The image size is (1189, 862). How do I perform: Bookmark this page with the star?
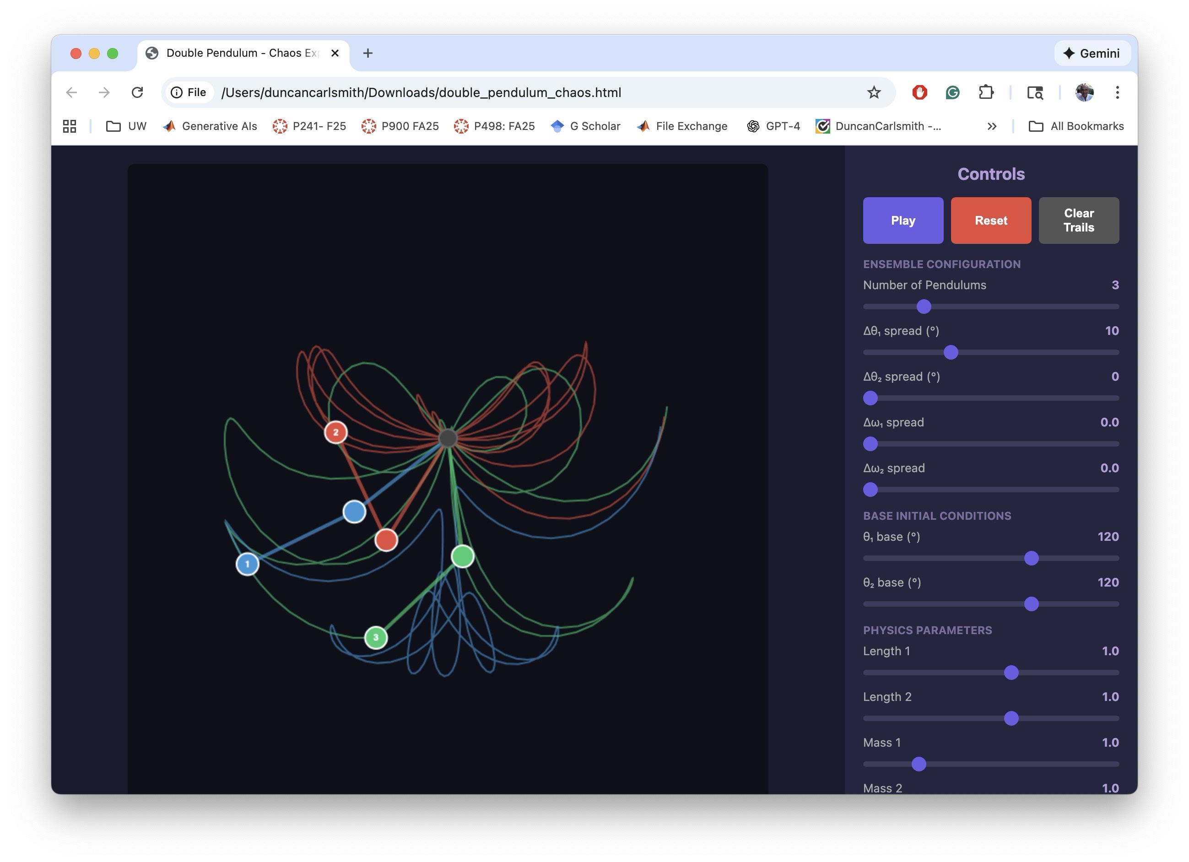[873, 92]
